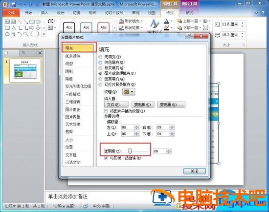Click the WordArt quick styles A icon
This screenshot has height=212, width=269.
point(155,23)
